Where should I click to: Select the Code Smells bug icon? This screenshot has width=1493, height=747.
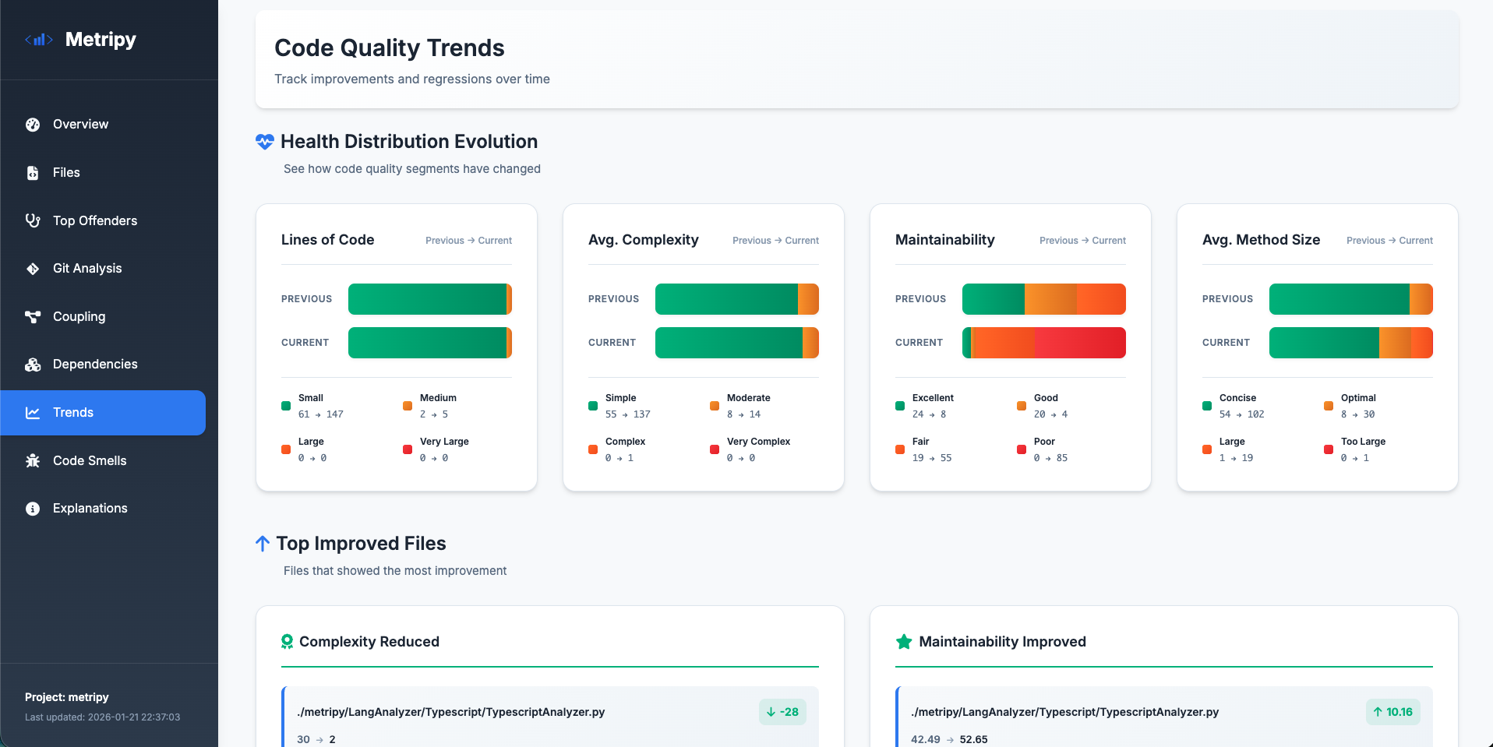pyautogui.click(x=32, y=460)
